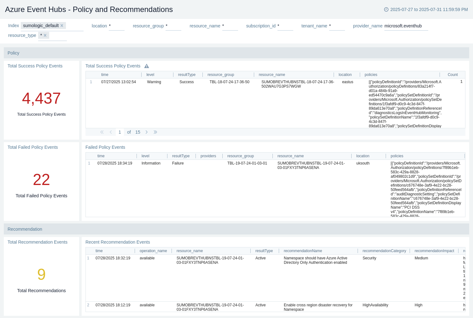Sort success events by level column

tap(150, 75)
